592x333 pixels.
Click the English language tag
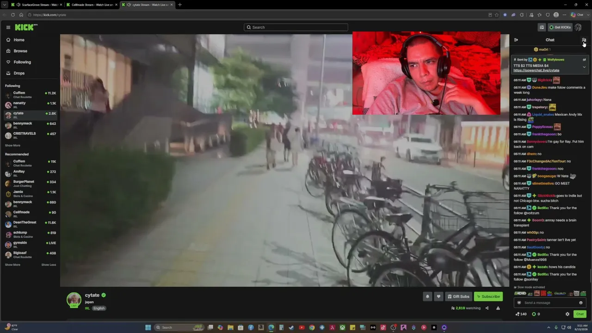click(99, 308)
